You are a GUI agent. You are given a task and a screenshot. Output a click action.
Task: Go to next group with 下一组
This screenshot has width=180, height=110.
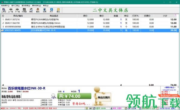click(17, 10)
